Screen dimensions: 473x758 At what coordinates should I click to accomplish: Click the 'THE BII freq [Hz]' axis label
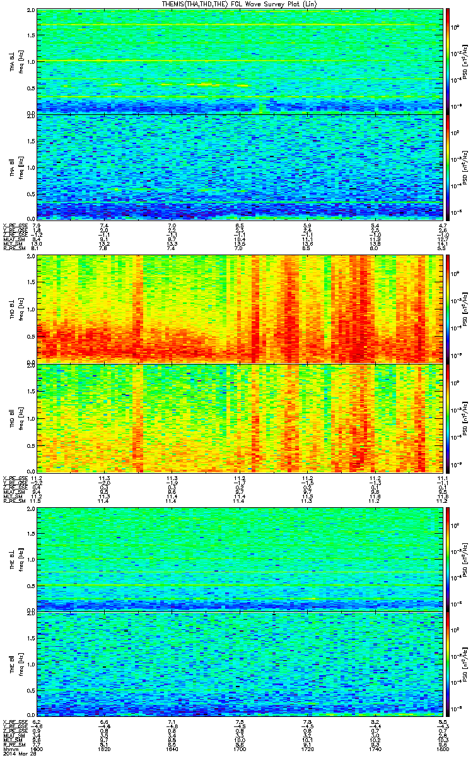tap(15, 665)
